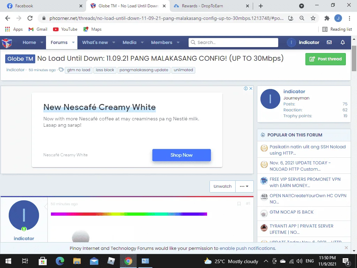Click the install app icon in address bar
The width and height of the screenshot is (357, 268).
tap(291, 18)
